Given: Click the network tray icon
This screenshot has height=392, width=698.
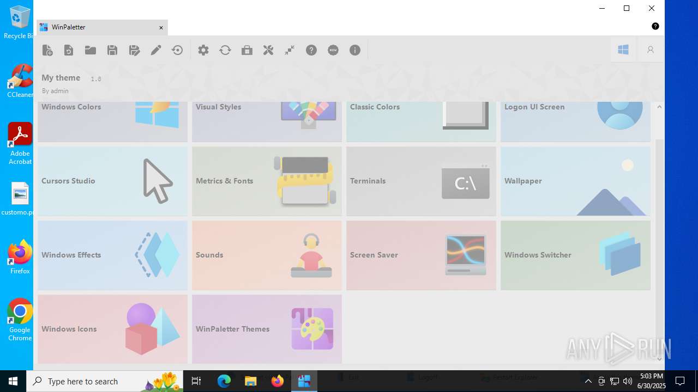Looking at the screenshot, I should tap(615, 381).
